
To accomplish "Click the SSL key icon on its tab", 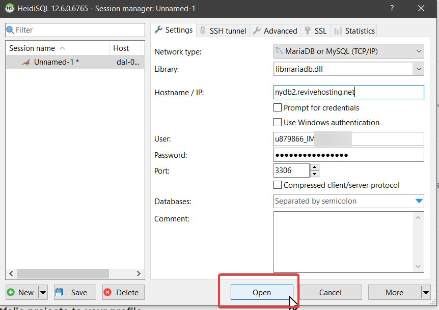I will 308,30.
